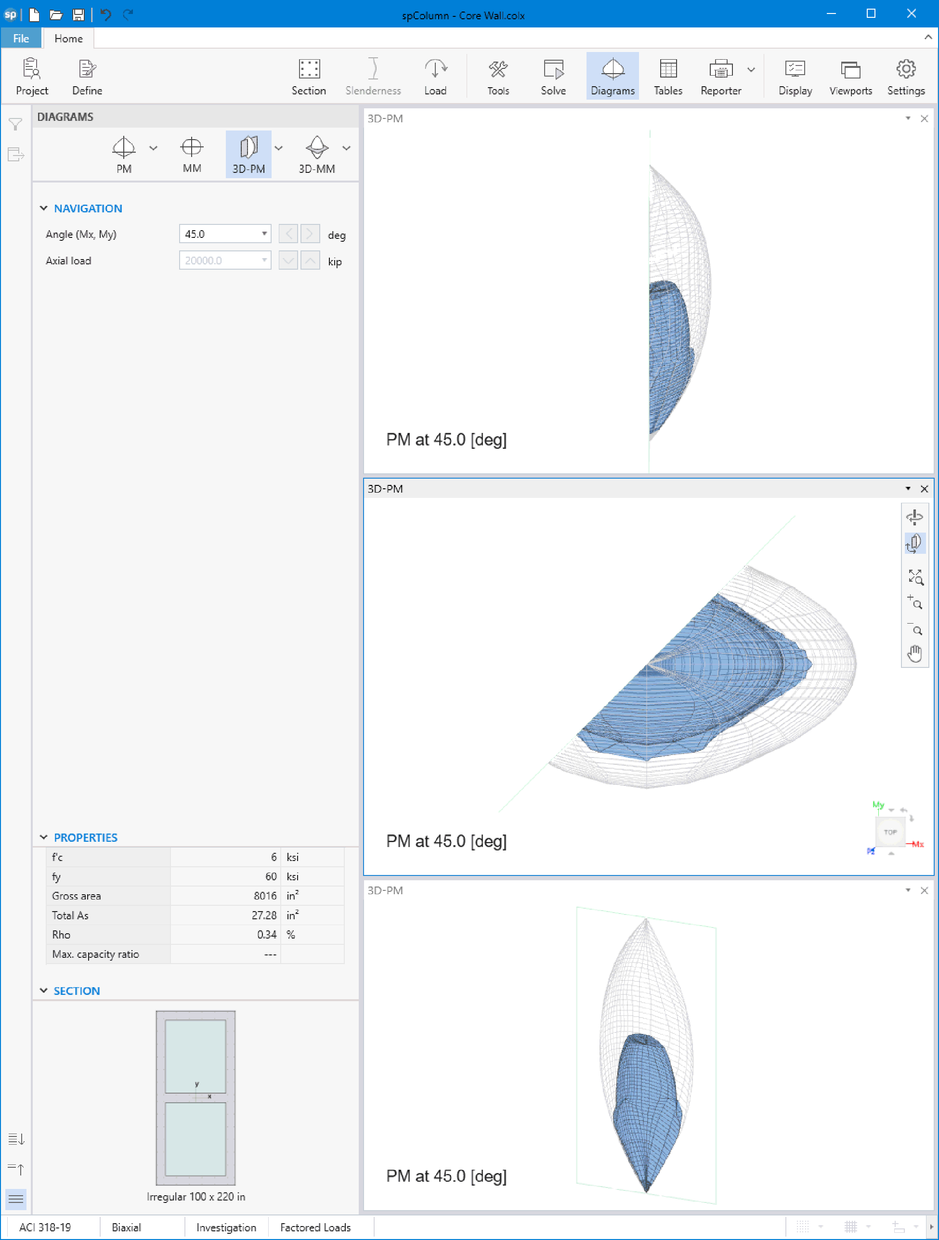This screenshot has width=939, height=1240.
Task: Open the Settings gear in ribbon
Action: (x=905, y=76)
